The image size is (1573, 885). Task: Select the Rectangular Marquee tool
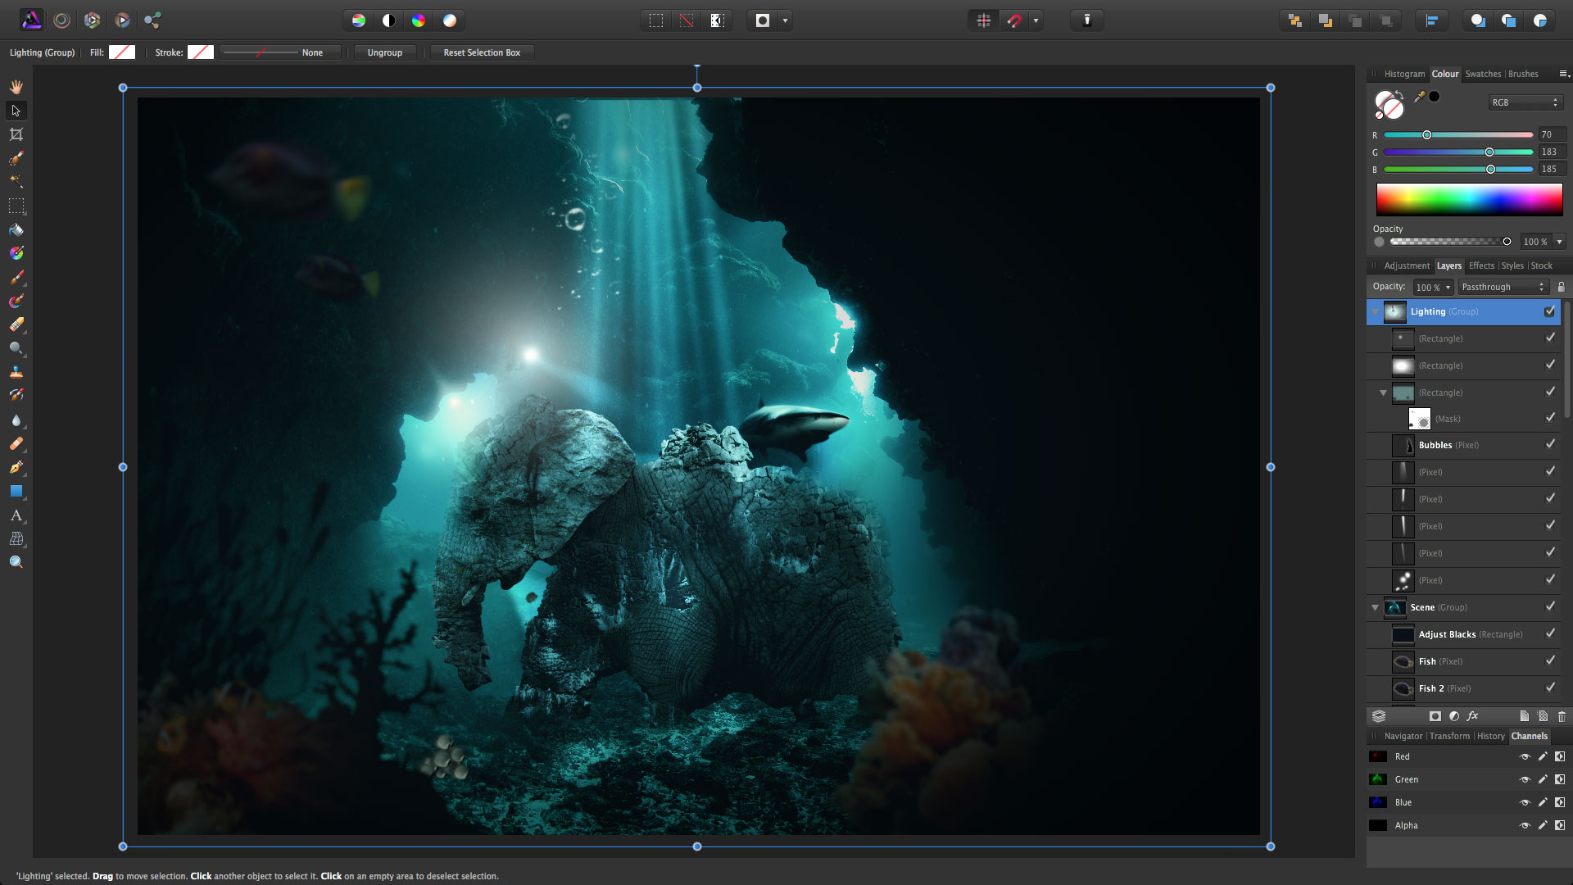pyautogui.click(x=16, y=206)
